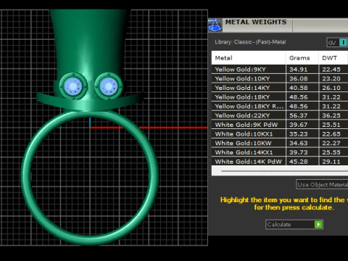The height and width of the screenshot is (261, 348).
Task: Click DWT value 22.65
Action: 331,134
